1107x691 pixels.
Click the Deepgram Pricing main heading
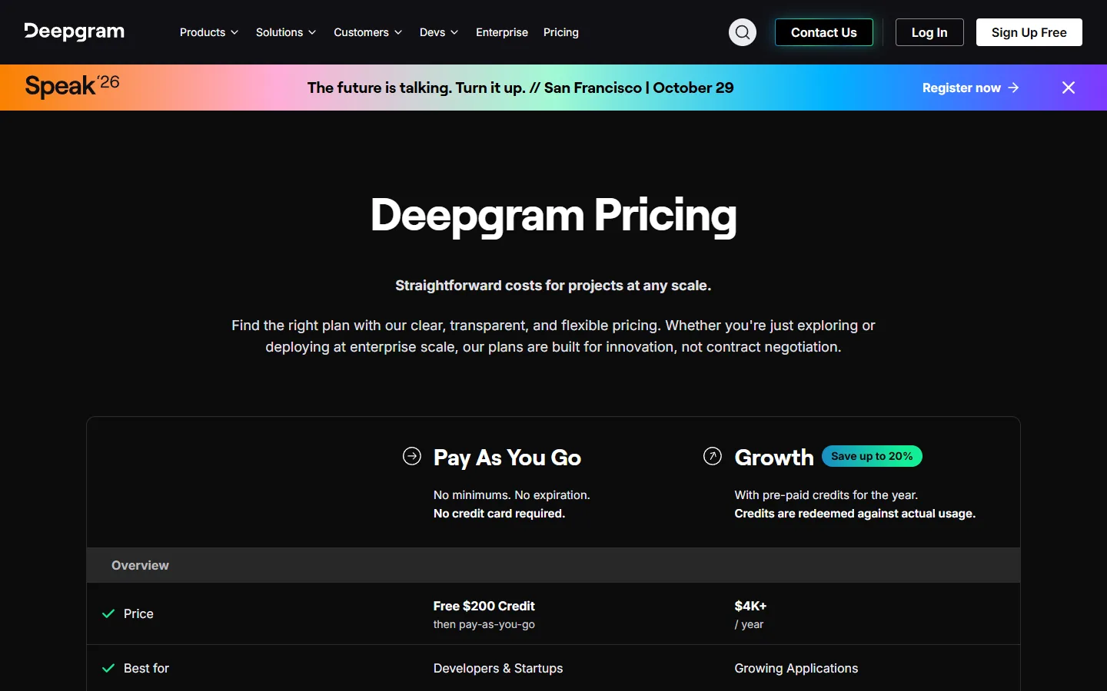(553, 216)
